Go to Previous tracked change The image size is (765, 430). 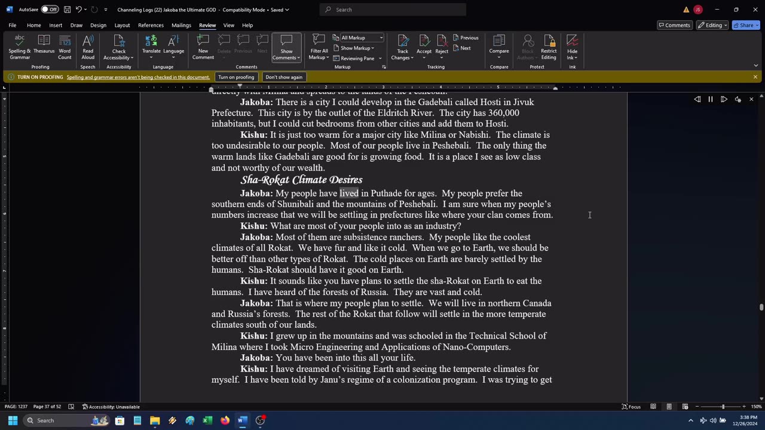pyautogui.click(x=466, y=38)
